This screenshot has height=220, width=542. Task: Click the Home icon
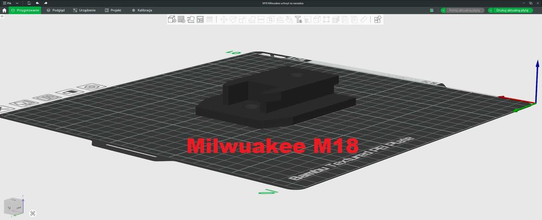(4, 10)
